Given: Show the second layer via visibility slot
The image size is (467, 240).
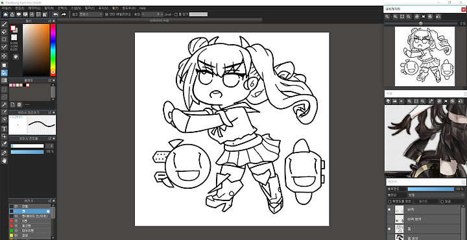Looking at the screenshot, I should (x=389, y=219).
